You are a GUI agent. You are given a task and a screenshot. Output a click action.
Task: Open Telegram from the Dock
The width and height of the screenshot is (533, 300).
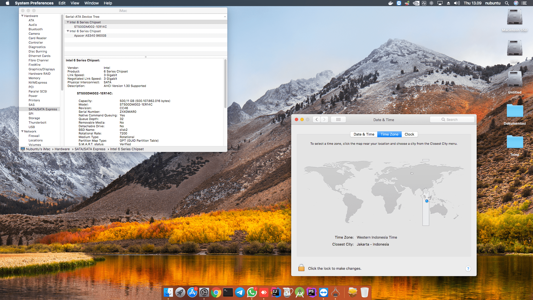coord(240,292)
